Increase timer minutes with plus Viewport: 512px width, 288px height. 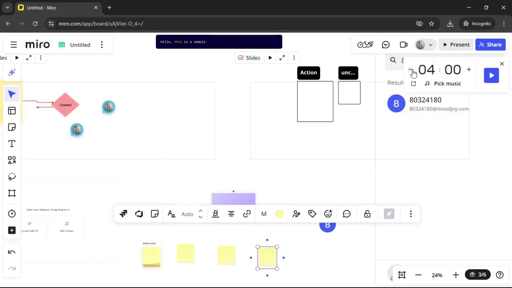click(x=469, y=70)
